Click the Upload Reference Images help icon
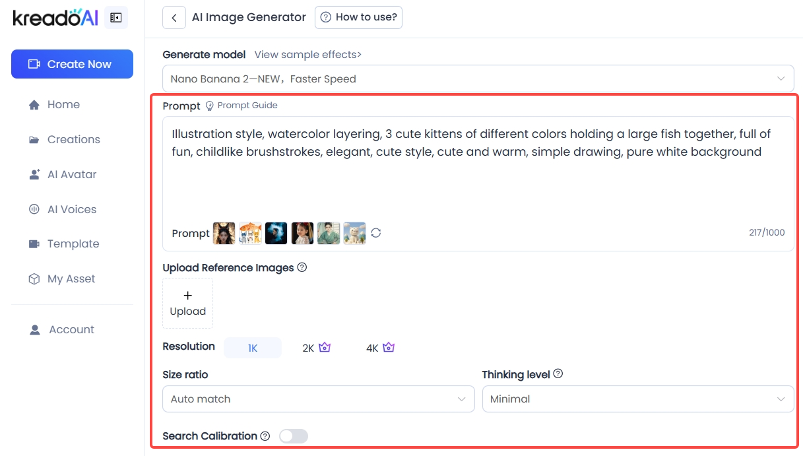803x456 pixels. pos(302,267)
